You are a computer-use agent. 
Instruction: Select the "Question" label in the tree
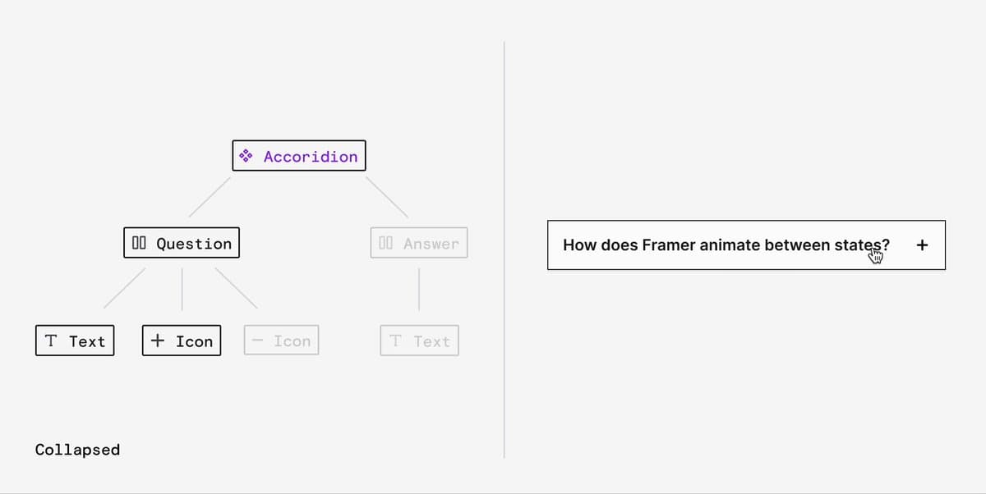(x=194, y=244)
